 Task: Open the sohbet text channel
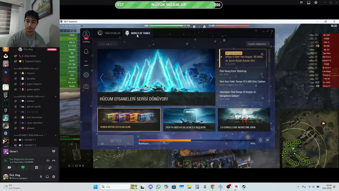click(31, 101)
